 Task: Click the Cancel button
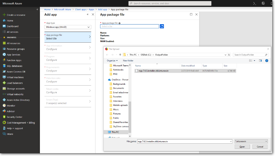[260, 147]
